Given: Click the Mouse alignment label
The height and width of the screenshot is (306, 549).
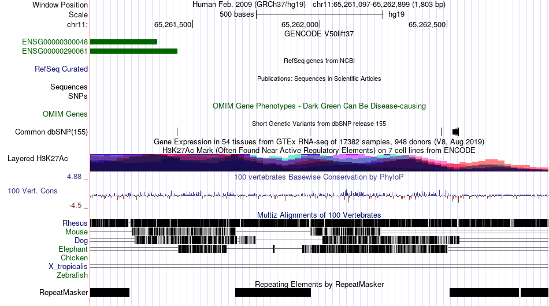Looking at the screenshot, I should 76,232.
